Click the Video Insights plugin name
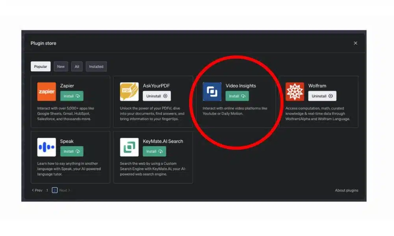 pos(241,86)
